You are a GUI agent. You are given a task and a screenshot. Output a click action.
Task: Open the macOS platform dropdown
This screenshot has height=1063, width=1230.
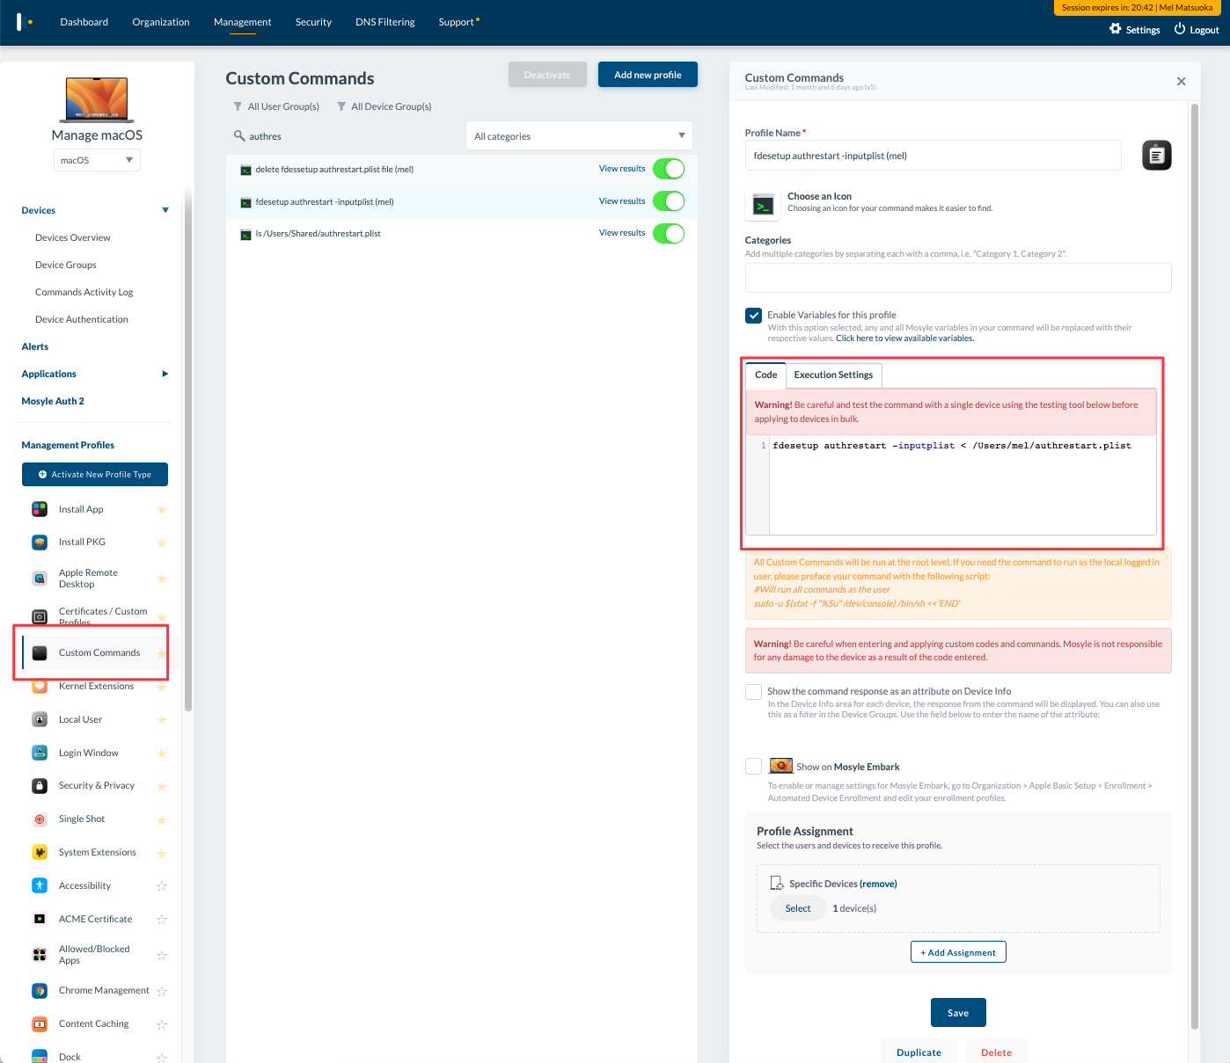tap(97, 160)
